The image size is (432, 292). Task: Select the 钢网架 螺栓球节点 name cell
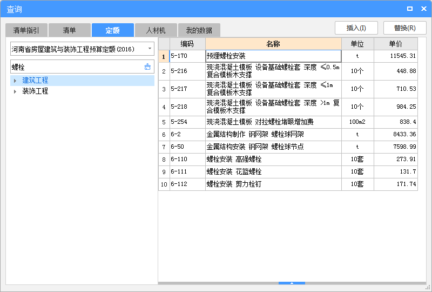pyautogui.click(x=273, y=147)
